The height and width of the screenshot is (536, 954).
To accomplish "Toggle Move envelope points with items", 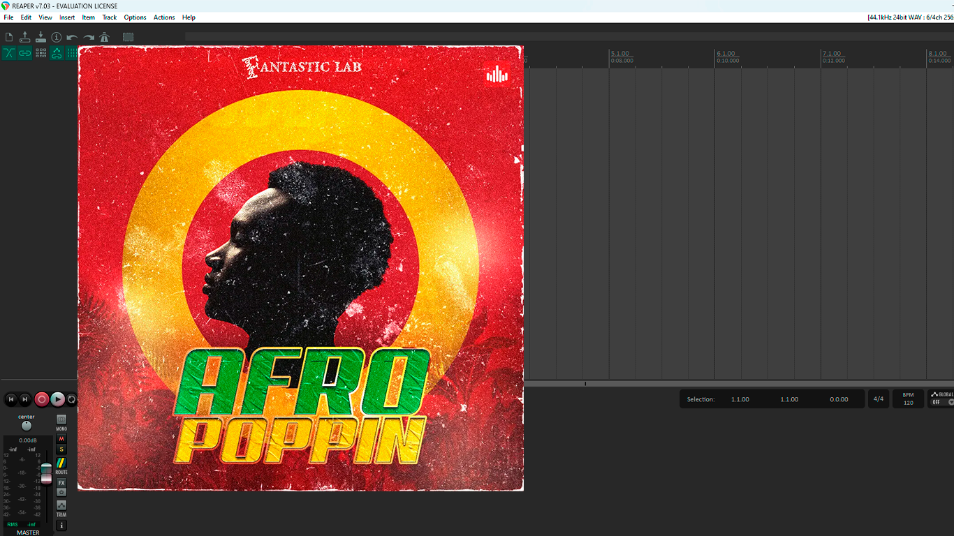I will (57, 53).
